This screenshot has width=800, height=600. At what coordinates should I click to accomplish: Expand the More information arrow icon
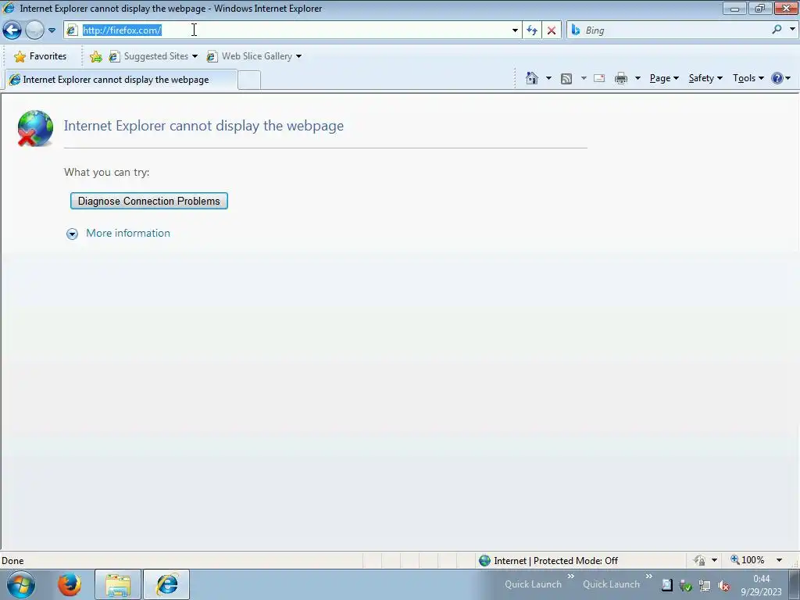pos(73,234)
